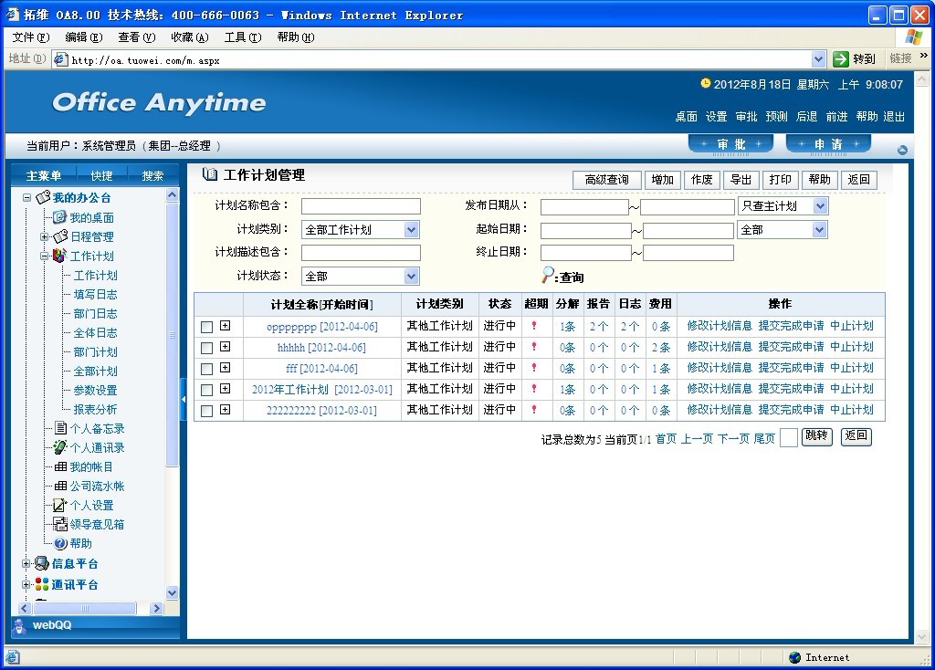This screenshot has width=935, height=670.
Task: Click the magnifier query icon
Action: tap(548, 275)
